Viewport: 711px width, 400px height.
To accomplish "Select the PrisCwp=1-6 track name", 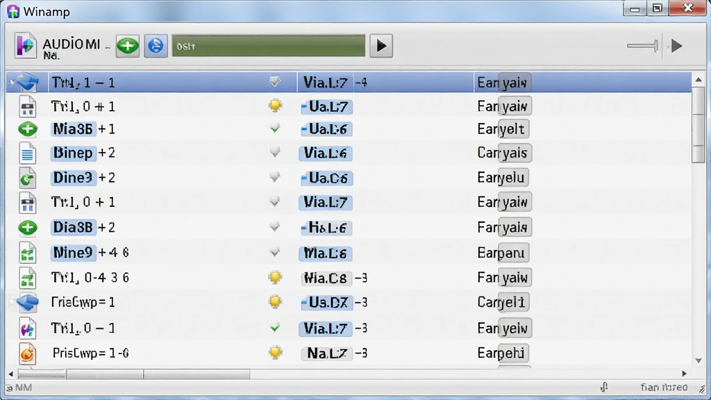I will pyautogui.click(x=90, y=353).
